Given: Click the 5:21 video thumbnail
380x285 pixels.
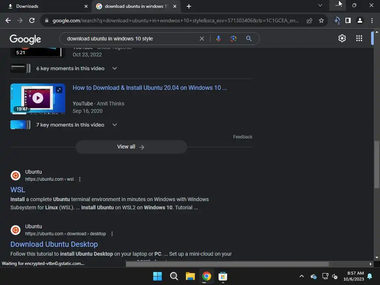Looking at the screenshot, I should (x=38, y=52).
